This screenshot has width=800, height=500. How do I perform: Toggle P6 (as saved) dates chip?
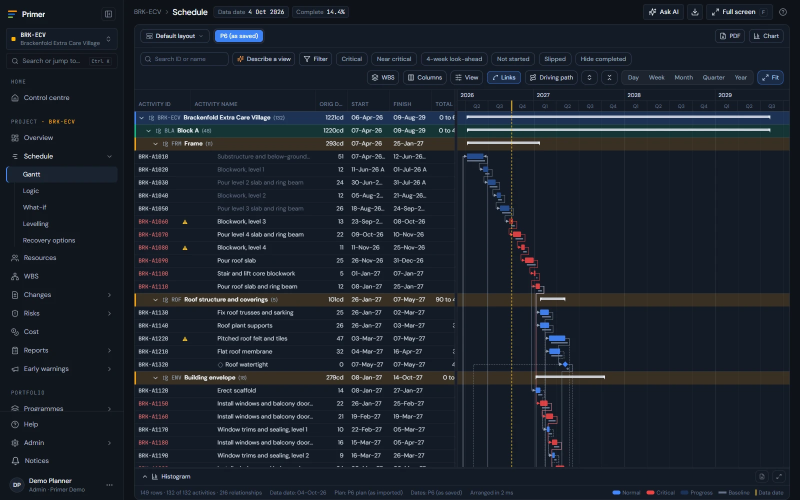pyautogui.click(x=239, y=36)
